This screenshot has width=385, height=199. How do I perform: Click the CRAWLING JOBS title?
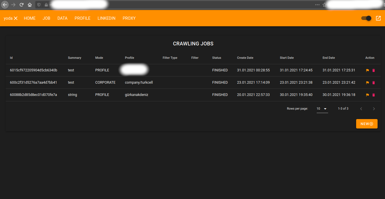pos(193,44)
